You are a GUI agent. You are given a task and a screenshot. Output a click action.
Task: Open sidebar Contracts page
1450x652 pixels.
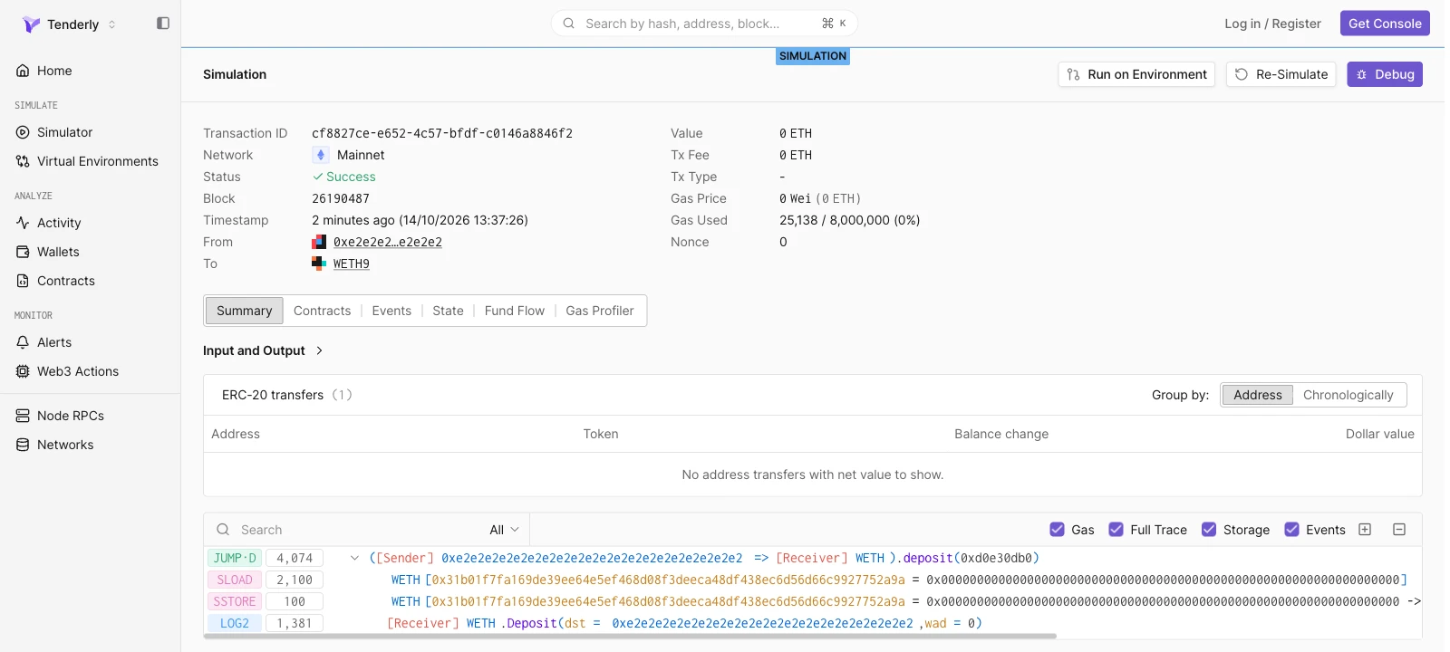coord(65,281)
